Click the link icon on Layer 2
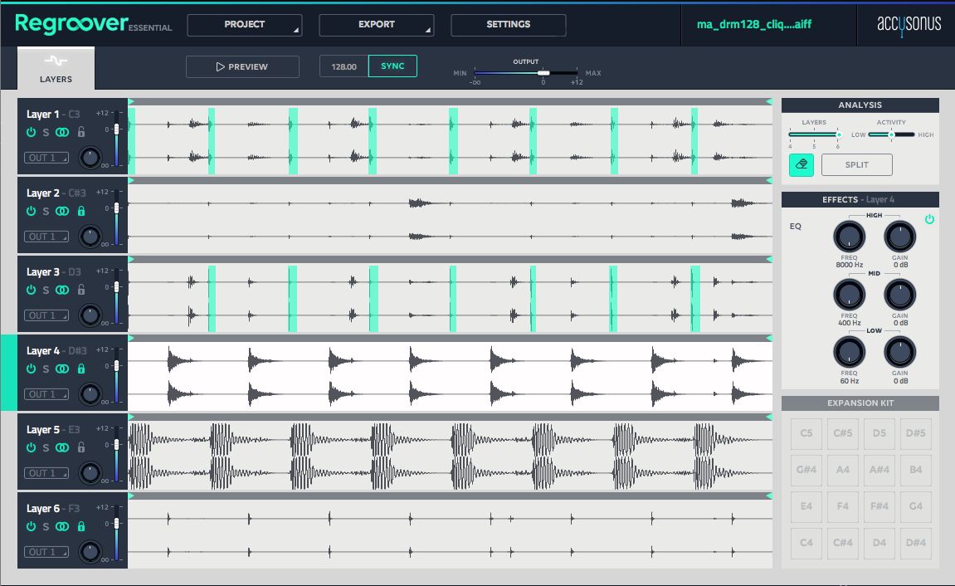Screen dimensions: 955x586 pos(62,211)
